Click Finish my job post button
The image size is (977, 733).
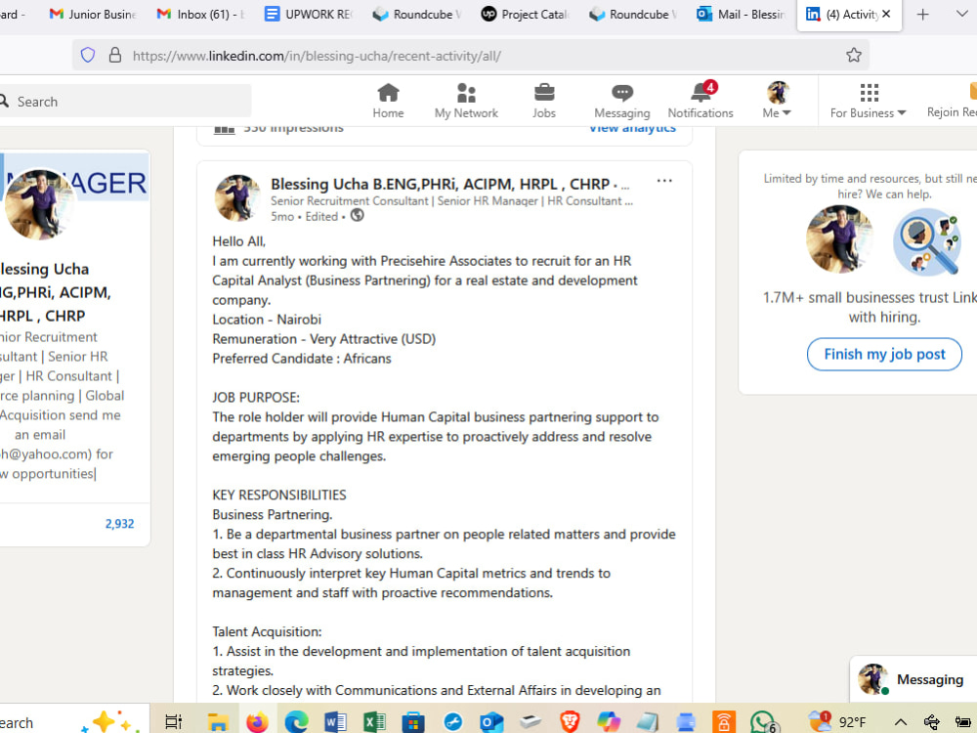pyautogui.click(x=884, y=354)
